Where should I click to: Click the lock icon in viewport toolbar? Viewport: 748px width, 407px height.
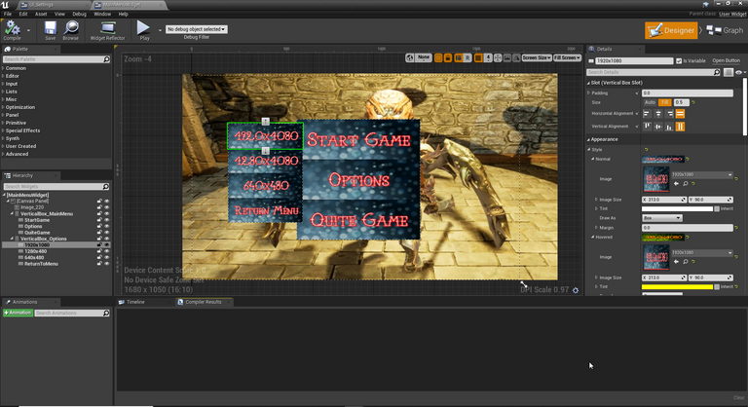pyautogui.click(x=448, y=57)
